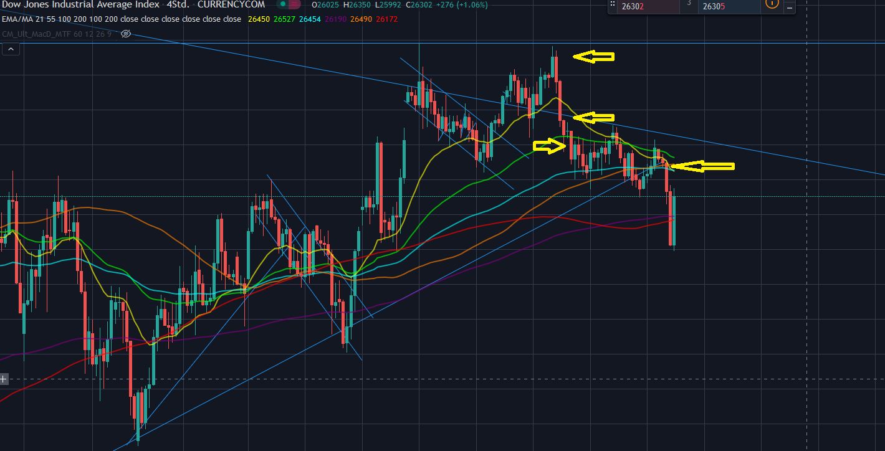Click the high value H26350

click(358, 5)
